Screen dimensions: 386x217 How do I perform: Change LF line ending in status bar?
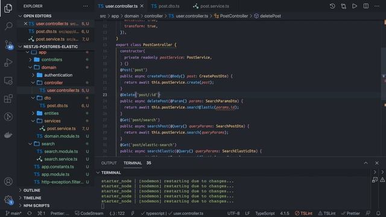(x=247, y=213)
